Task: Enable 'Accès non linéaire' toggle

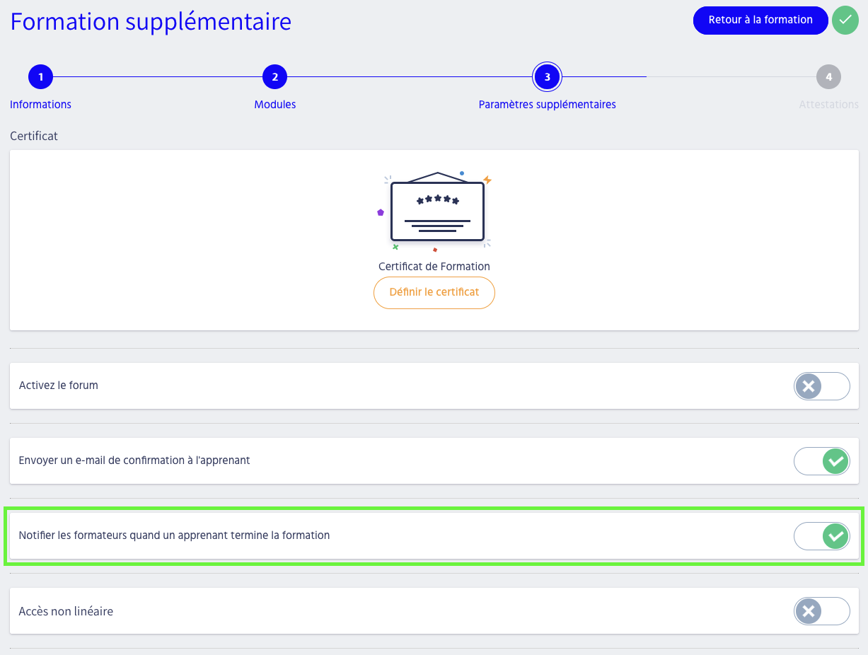Action: (x=821, y=611)
